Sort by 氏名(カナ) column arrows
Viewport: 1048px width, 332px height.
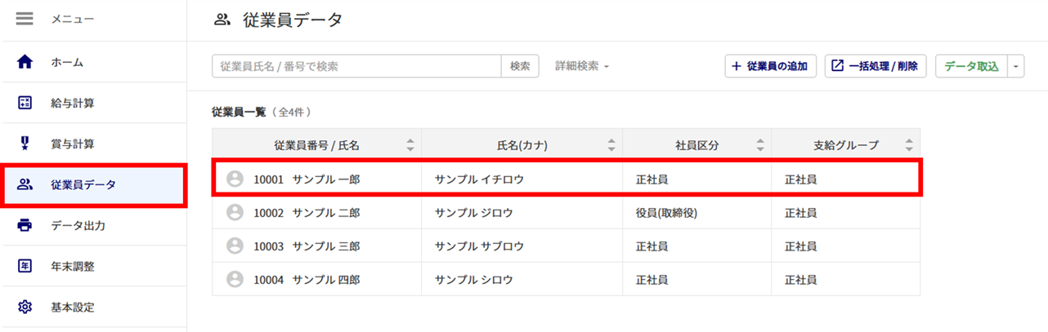pos(611,145)
